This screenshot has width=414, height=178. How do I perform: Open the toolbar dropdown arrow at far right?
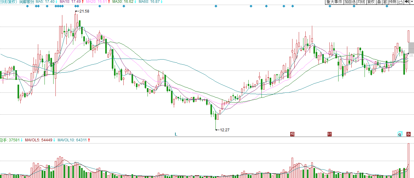point(412,2)
